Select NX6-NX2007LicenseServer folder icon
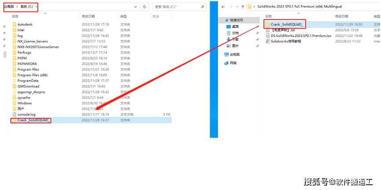381x190 pixels. pos(15,47)
